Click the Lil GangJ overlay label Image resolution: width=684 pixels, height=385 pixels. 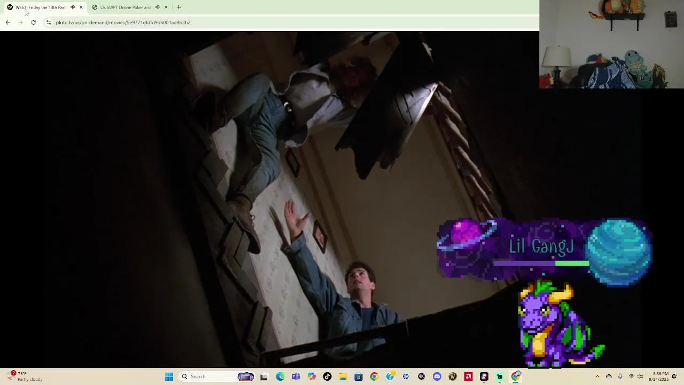[x=541, y=246]
